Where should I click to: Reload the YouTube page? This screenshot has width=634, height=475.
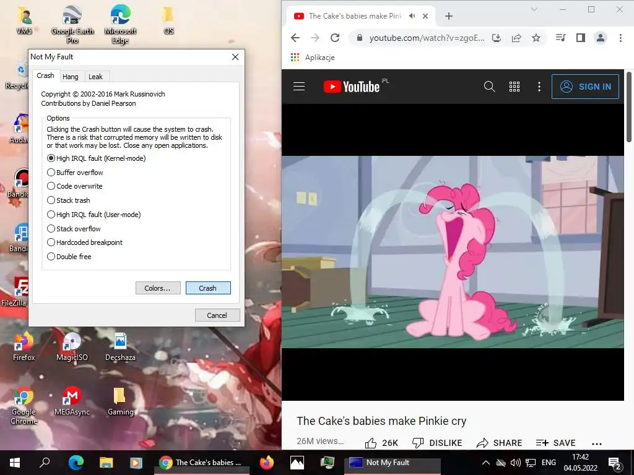[335, 38]
